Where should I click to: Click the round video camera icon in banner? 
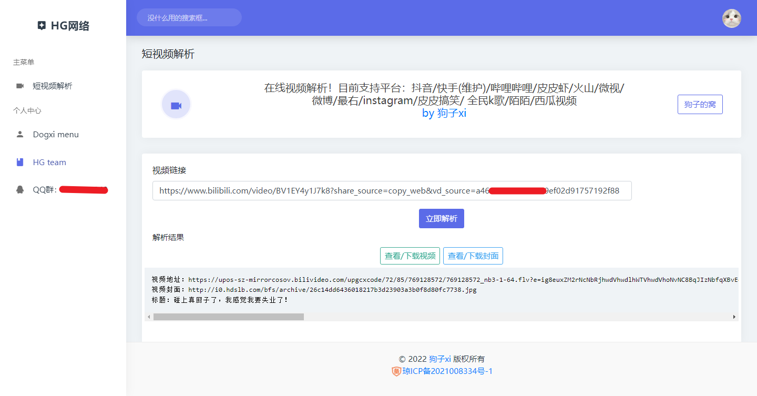[176, 105]
